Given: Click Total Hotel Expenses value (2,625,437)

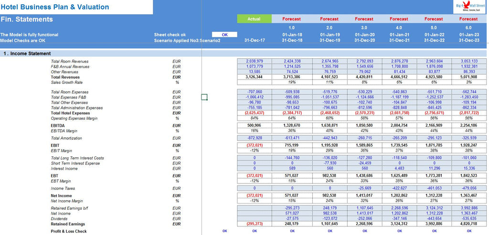Looking at the screenshot, I should [x=254, y=113].
